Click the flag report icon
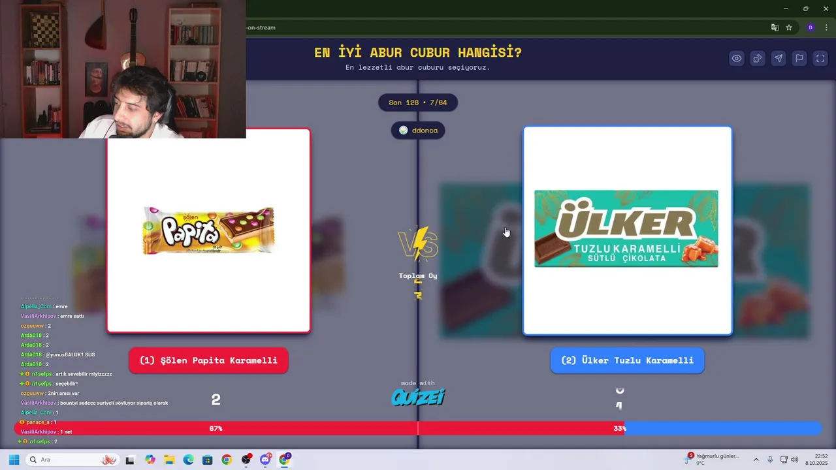 coord(799,58)
